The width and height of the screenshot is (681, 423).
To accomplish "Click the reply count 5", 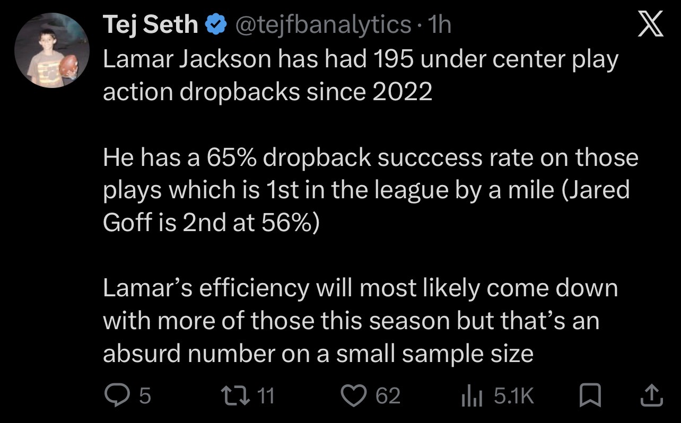I will [x=145, y=396].
